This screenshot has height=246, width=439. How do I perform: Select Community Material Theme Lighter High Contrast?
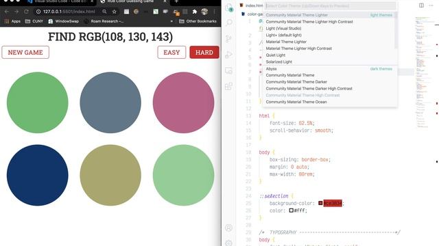[329, 22]
